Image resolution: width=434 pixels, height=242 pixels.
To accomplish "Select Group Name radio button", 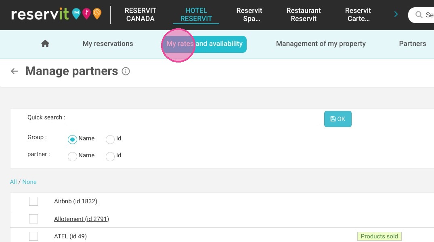I will (x=72, y=140).
